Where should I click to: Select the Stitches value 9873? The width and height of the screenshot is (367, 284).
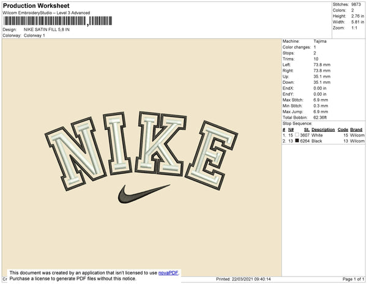tap(356, 4)
